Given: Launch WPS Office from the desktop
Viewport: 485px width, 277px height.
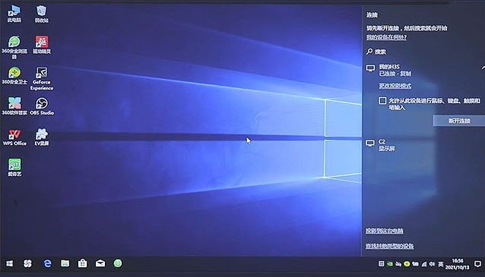Looking at the screenshot, I should point(14,137).
